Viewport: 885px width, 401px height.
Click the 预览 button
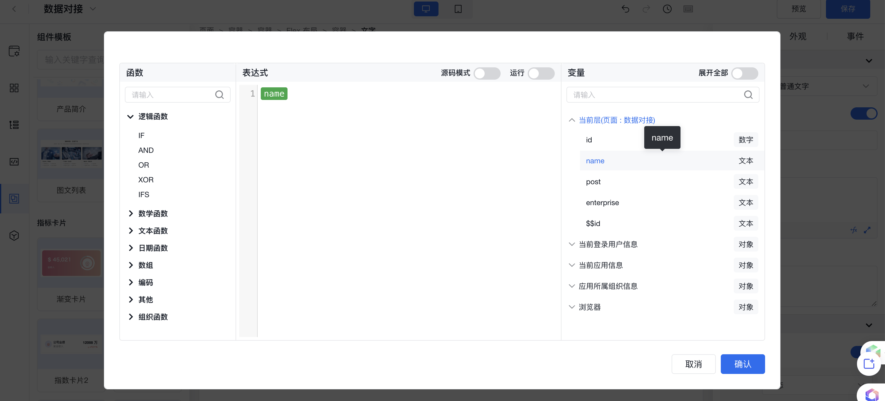(x=798, y=9)
